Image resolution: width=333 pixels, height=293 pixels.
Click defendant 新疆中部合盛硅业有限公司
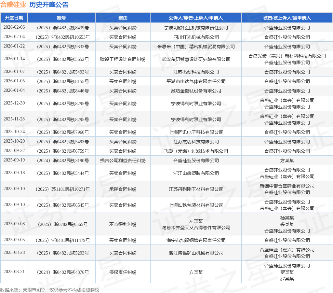coord(287,186)
